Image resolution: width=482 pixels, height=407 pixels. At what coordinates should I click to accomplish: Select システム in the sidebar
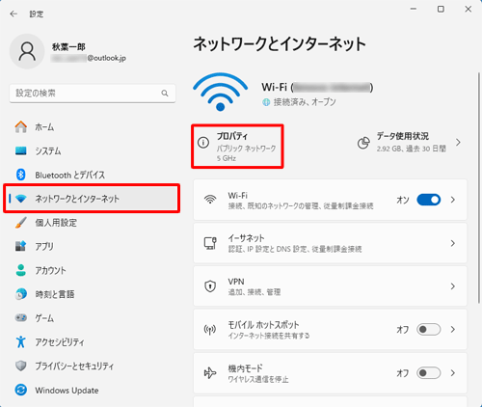pyautogui.click(x=93, y=150)
